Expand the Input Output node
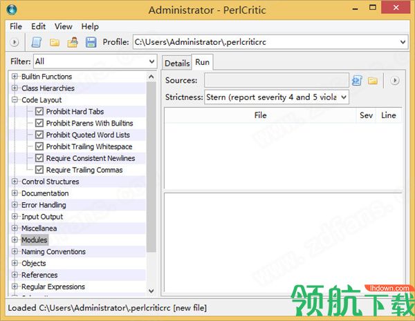This screenshot has width=415, height=321. coord(15,216)
